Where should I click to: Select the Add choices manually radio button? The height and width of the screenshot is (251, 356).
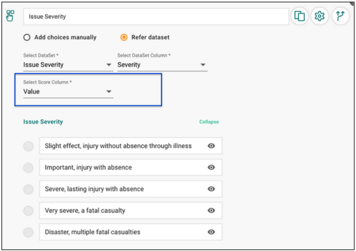[27, 37]
